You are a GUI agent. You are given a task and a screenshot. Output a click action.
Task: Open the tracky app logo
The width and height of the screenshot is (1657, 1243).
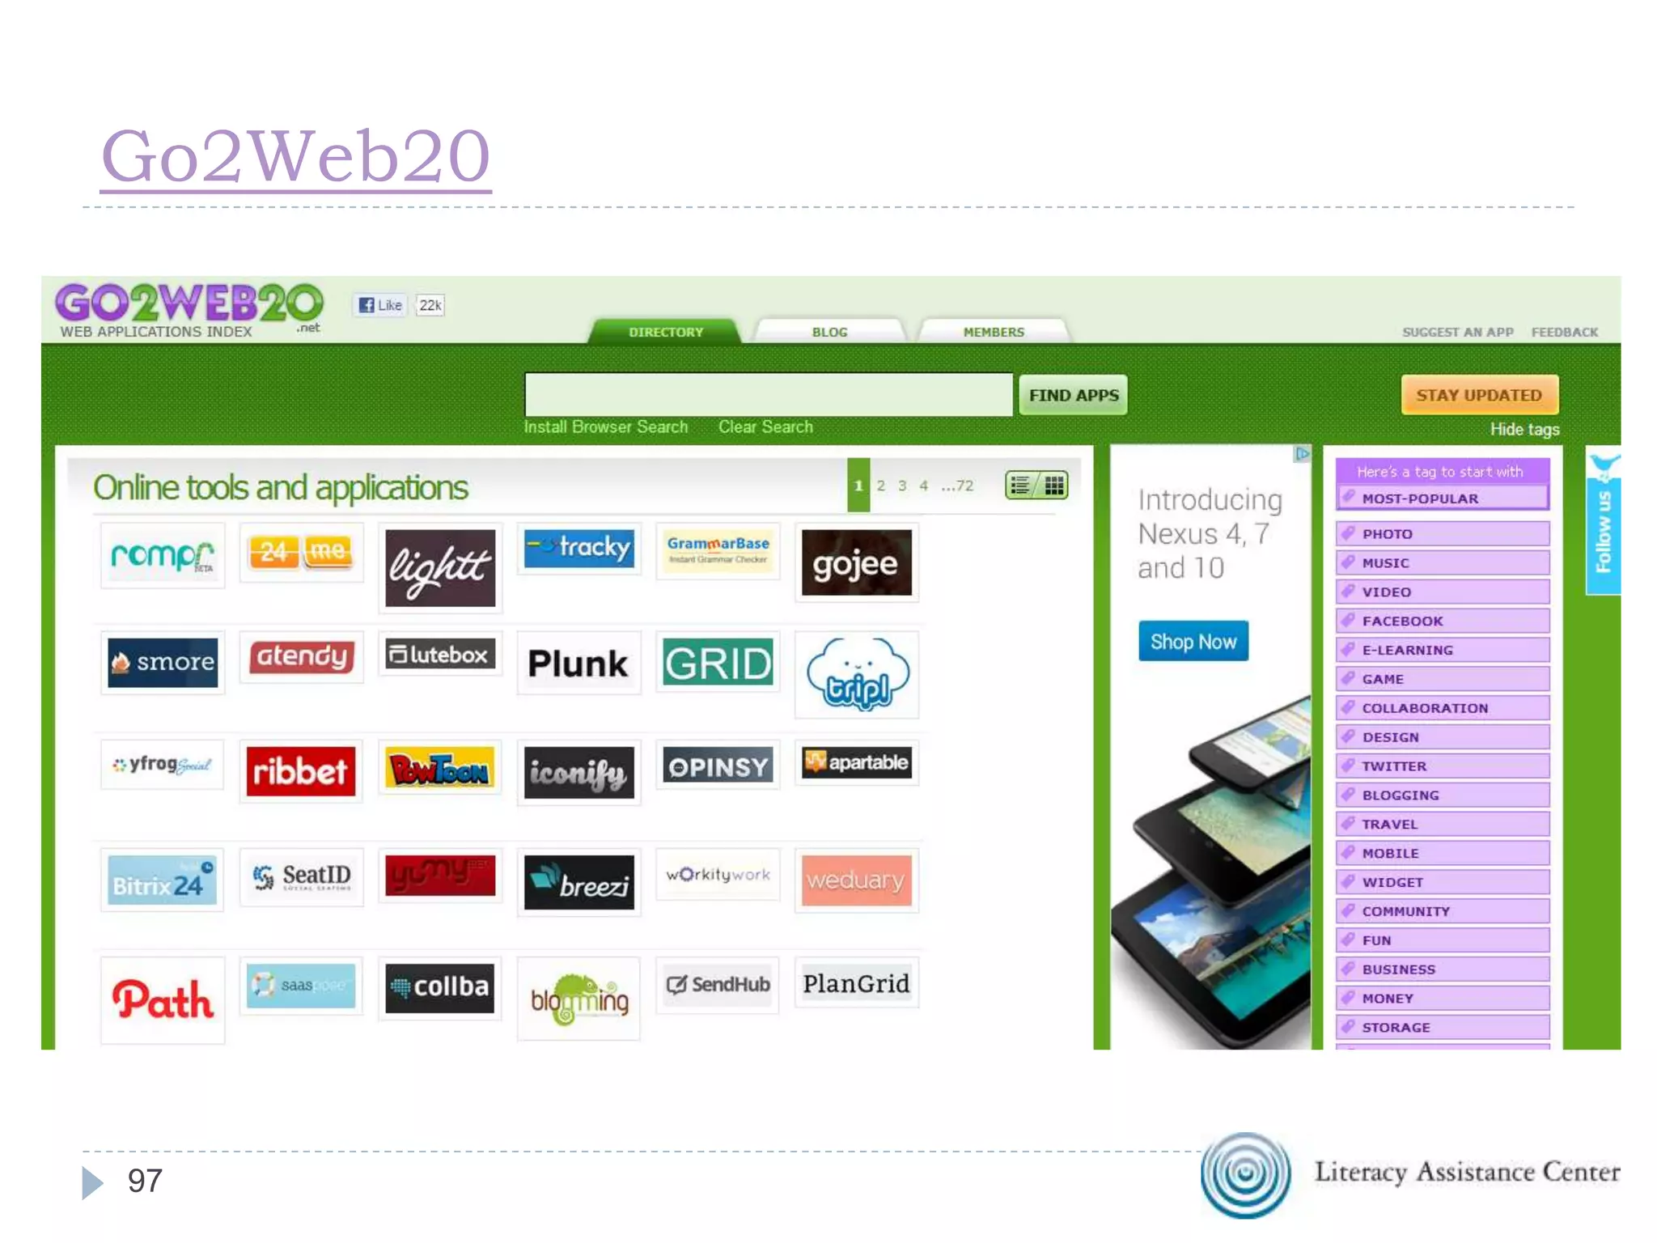[x=579, y=548]
